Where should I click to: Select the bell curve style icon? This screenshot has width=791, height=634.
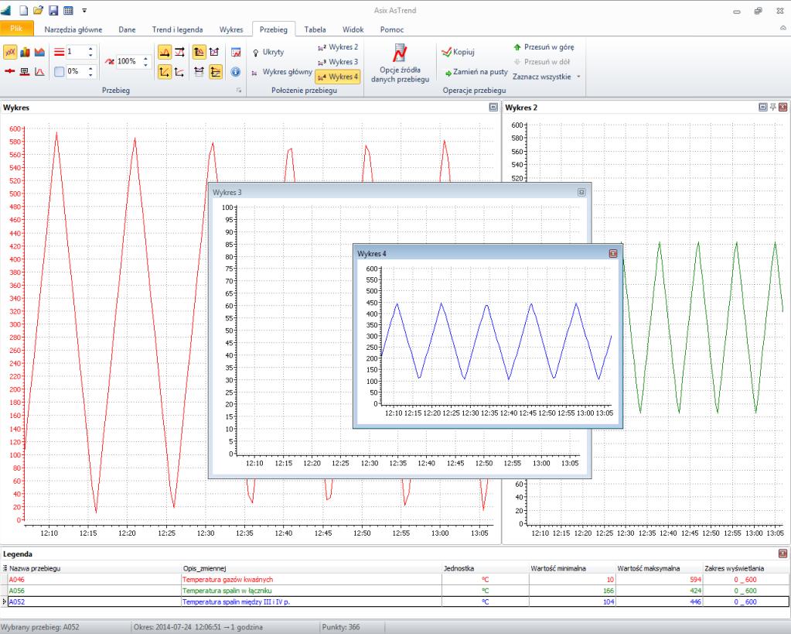tap(39, 72)
